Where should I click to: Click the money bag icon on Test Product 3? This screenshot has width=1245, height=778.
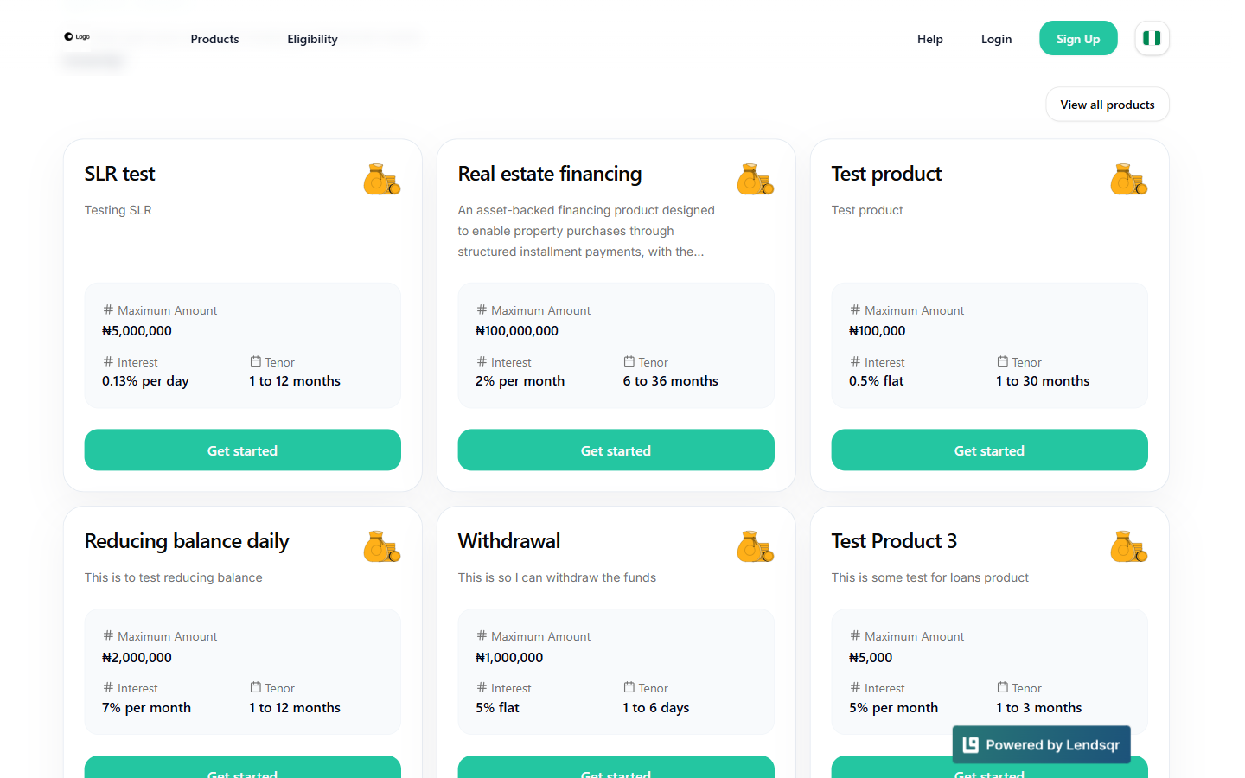click(x=1128, y=546)
